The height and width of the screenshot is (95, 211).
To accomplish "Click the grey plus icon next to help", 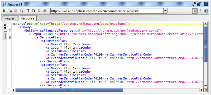I will pos(200,11).
